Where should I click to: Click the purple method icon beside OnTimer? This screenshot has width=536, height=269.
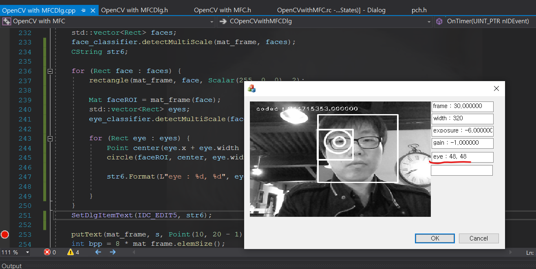coord(439,21)
